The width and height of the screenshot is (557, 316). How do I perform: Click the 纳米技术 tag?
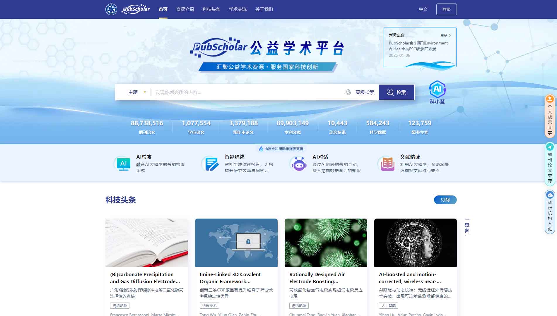(209, 305)
